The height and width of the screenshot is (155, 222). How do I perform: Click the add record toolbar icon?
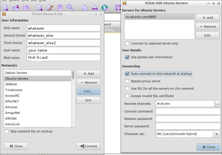point(40,7)
